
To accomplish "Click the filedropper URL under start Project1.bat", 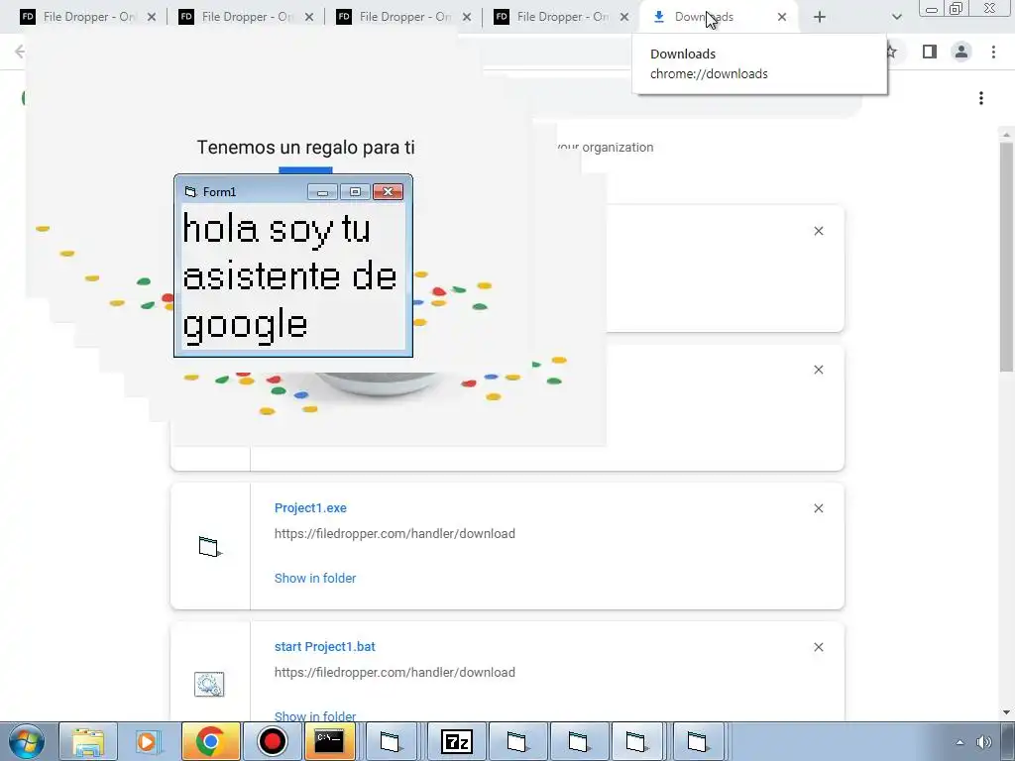I will point(395,673).
